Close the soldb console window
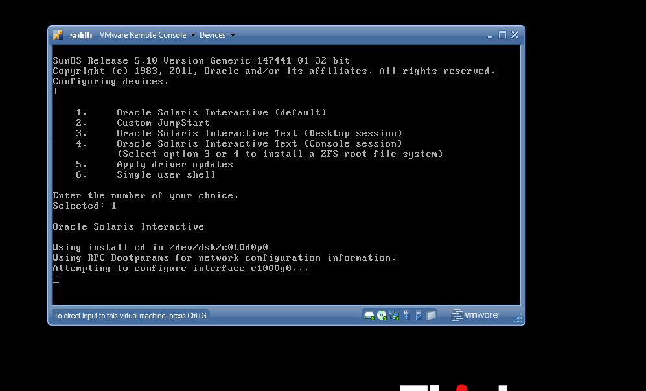Image resolution: width=646 pixels, height=391 pixels. click(x=514, y=35)
